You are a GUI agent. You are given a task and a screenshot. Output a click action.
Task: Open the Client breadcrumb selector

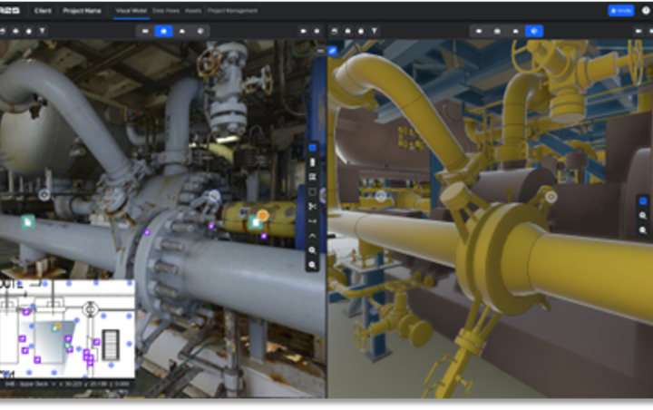(x=43, y=10)
